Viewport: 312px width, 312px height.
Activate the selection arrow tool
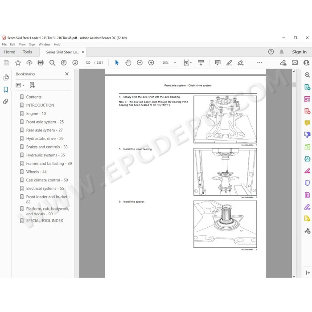(x=117, y=63)
